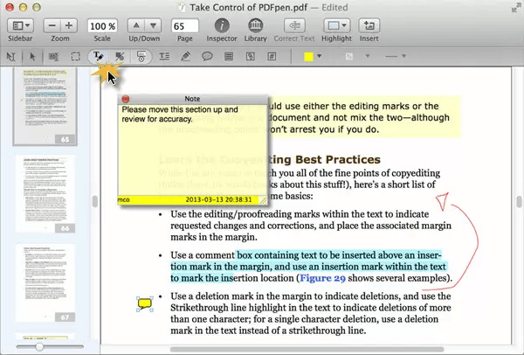Select the Link tool icon
The width and height of the screenshot is (524, 355).
[x=251, y=57]
